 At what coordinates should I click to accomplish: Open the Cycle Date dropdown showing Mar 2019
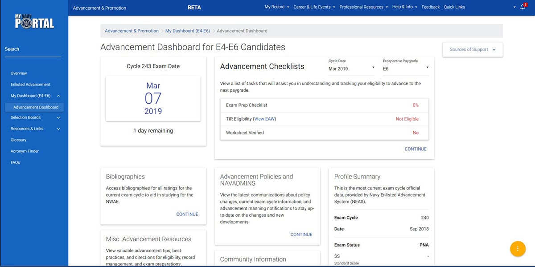(x=352, y=68)
